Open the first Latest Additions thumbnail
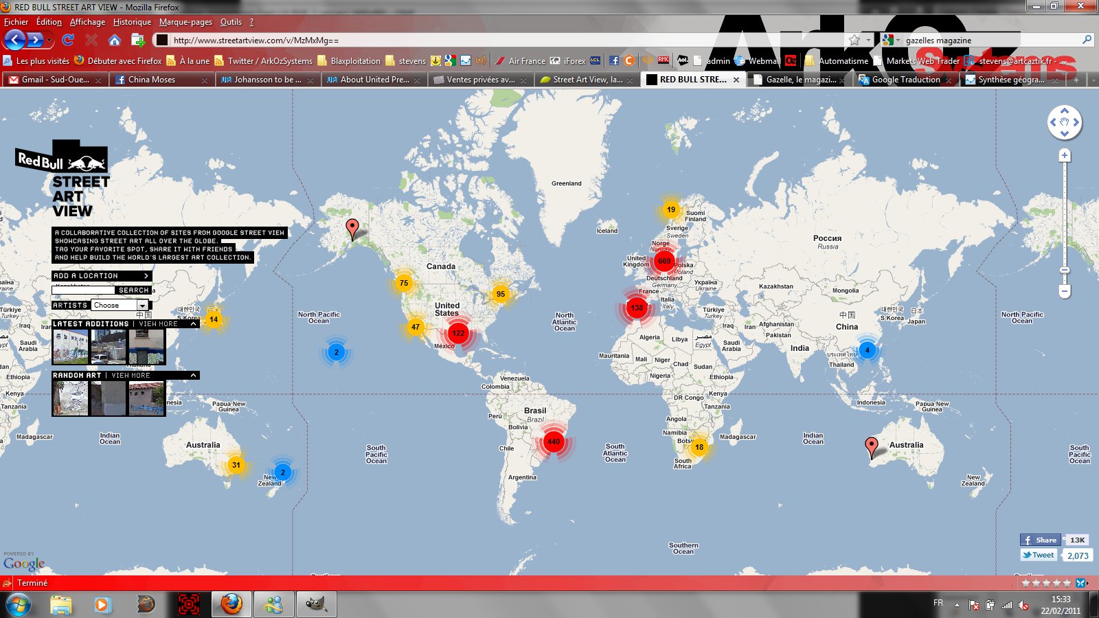The width and height of the screenshot is (1099, 618). point(71,347)
